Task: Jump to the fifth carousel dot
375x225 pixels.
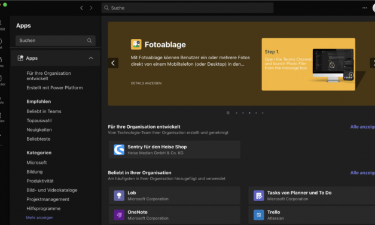Action: pos(263,113)
